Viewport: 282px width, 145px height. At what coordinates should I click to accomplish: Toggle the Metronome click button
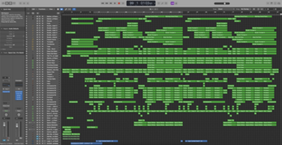point(176,3)
